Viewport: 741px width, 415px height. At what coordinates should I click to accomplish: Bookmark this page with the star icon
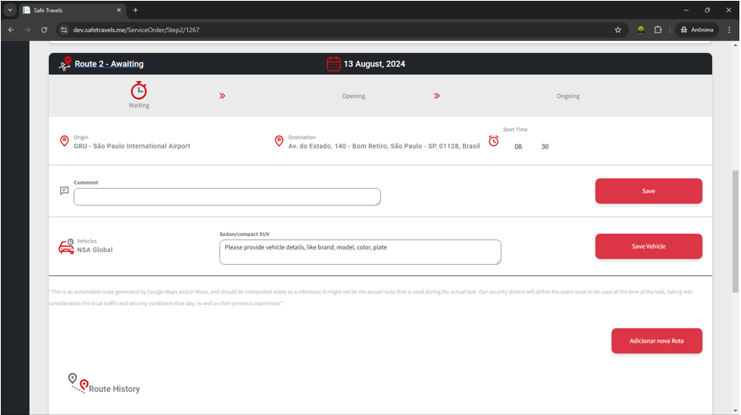[x=618, y=30]
